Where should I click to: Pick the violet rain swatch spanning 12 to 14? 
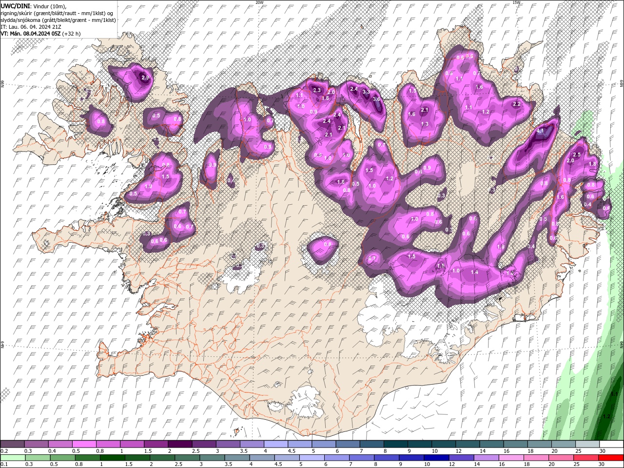tap(462, 458)
